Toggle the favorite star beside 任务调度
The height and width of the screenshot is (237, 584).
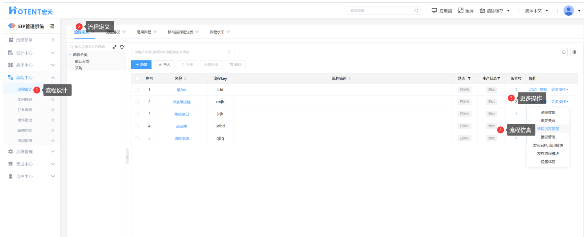pyautogui.click(x=53, y=110)
